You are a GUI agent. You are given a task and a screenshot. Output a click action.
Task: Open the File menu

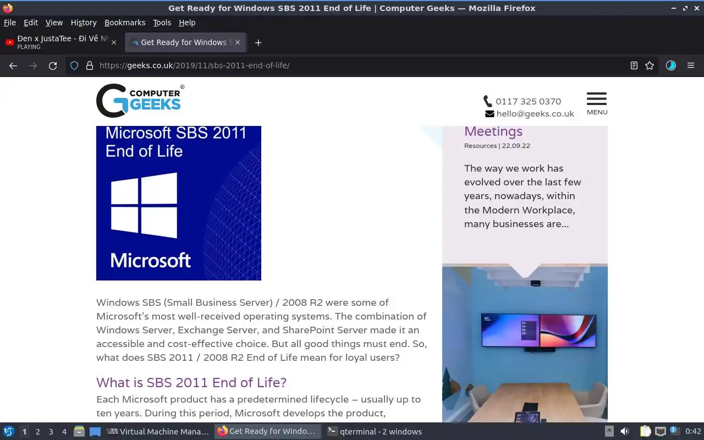(10, 23)
